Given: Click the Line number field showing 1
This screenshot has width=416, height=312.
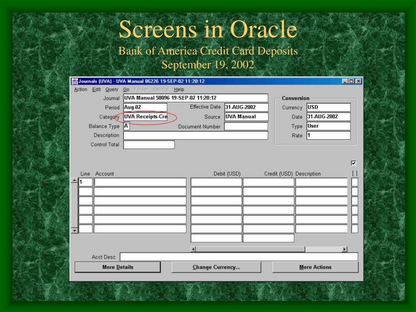Looking at the screenshot, I should click(85, 182).
